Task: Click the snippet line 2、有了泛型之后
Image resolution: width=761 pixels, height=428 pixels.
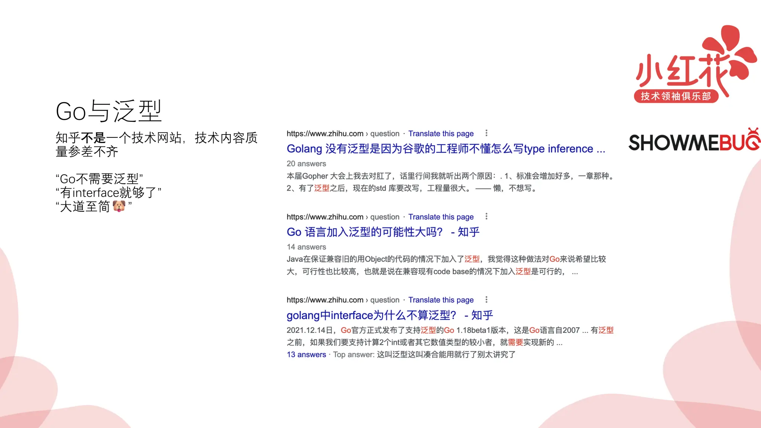Action: tap(412, 188)
